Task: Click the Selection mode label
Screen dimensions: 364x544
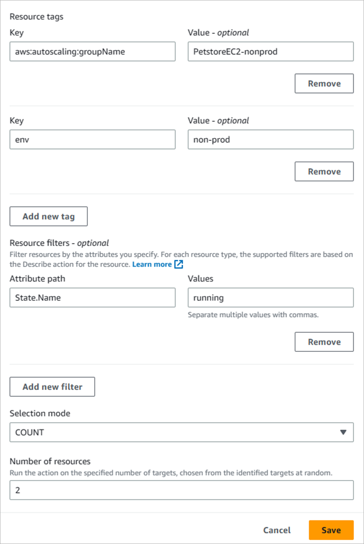Action: [x=40, y=413]
